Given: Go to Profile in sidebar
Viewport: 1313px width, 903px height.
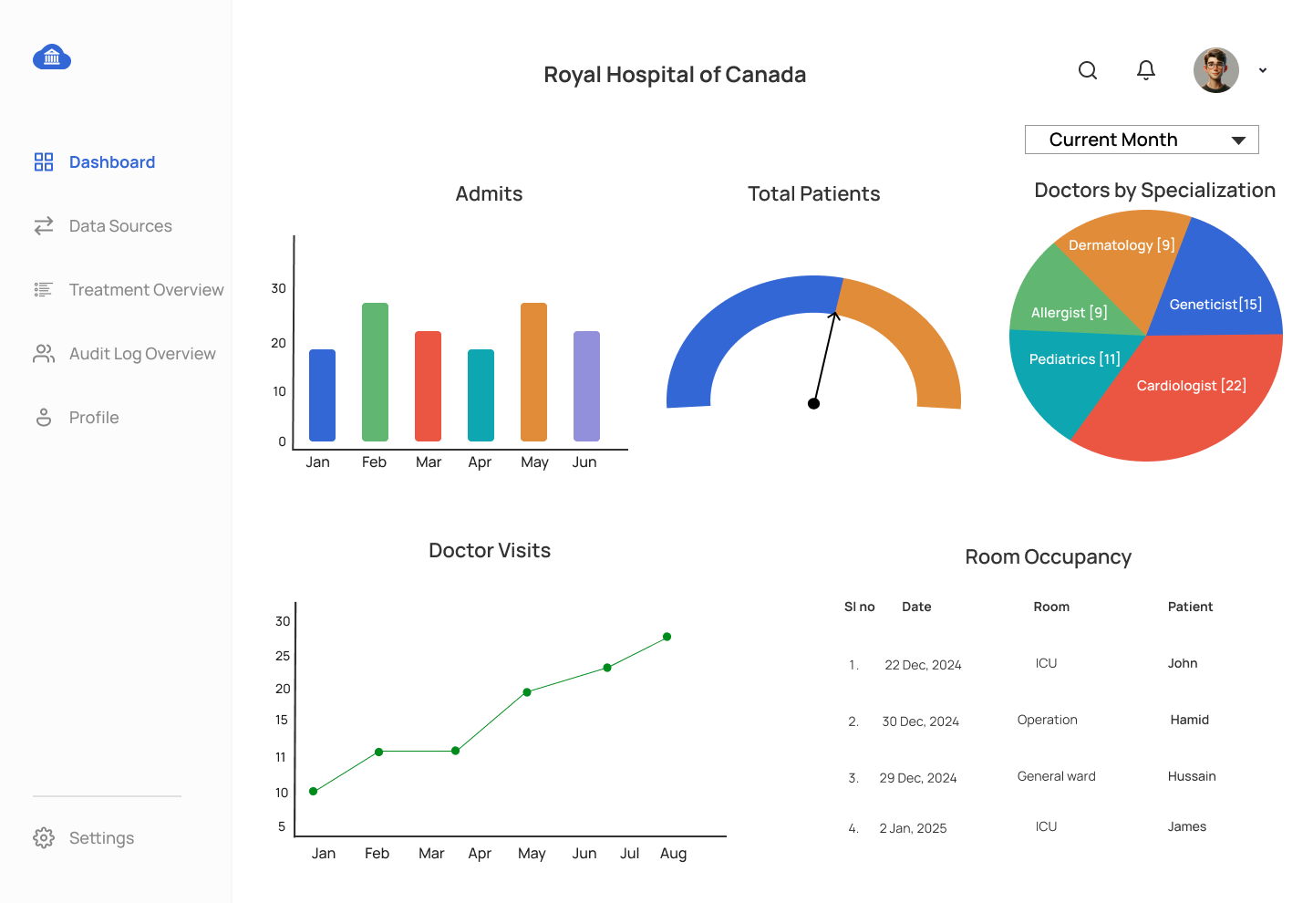Looking at the screenshot, I should click(x=94, y=418).
